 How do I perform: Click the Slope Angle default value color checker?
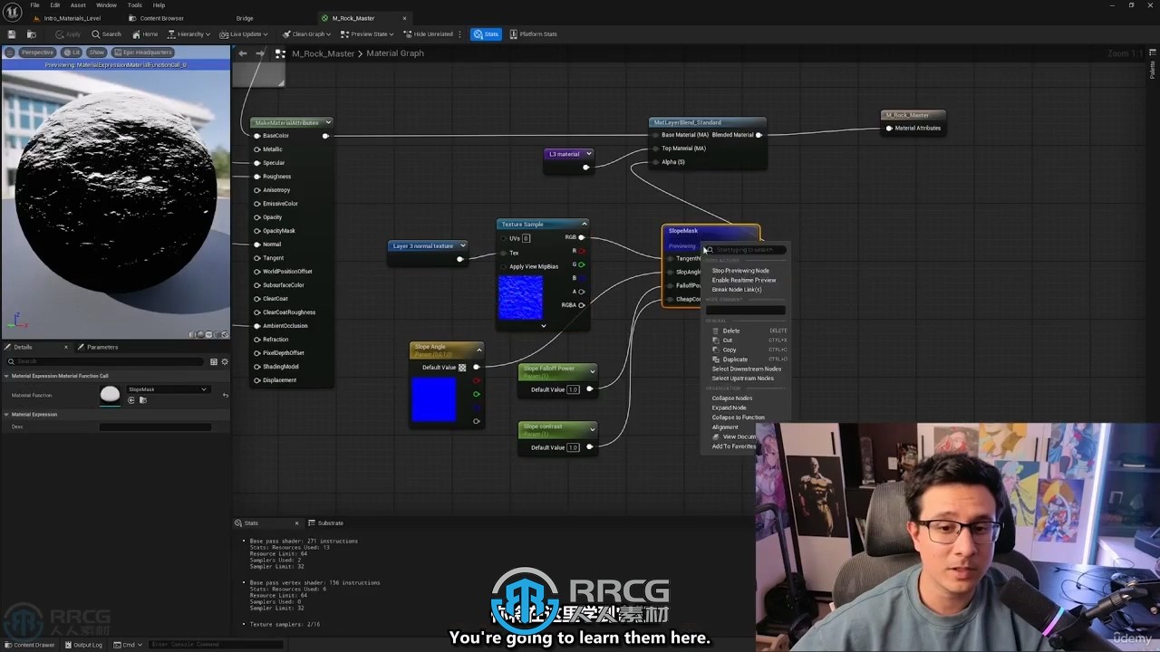pos(462,368)
